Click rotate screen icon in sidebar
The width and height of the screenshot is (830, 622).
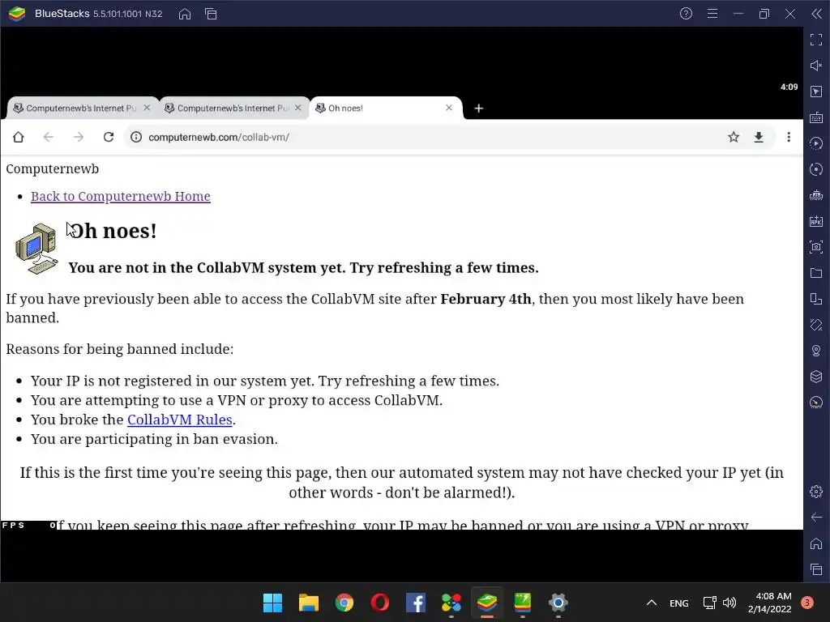pos(816,325)
